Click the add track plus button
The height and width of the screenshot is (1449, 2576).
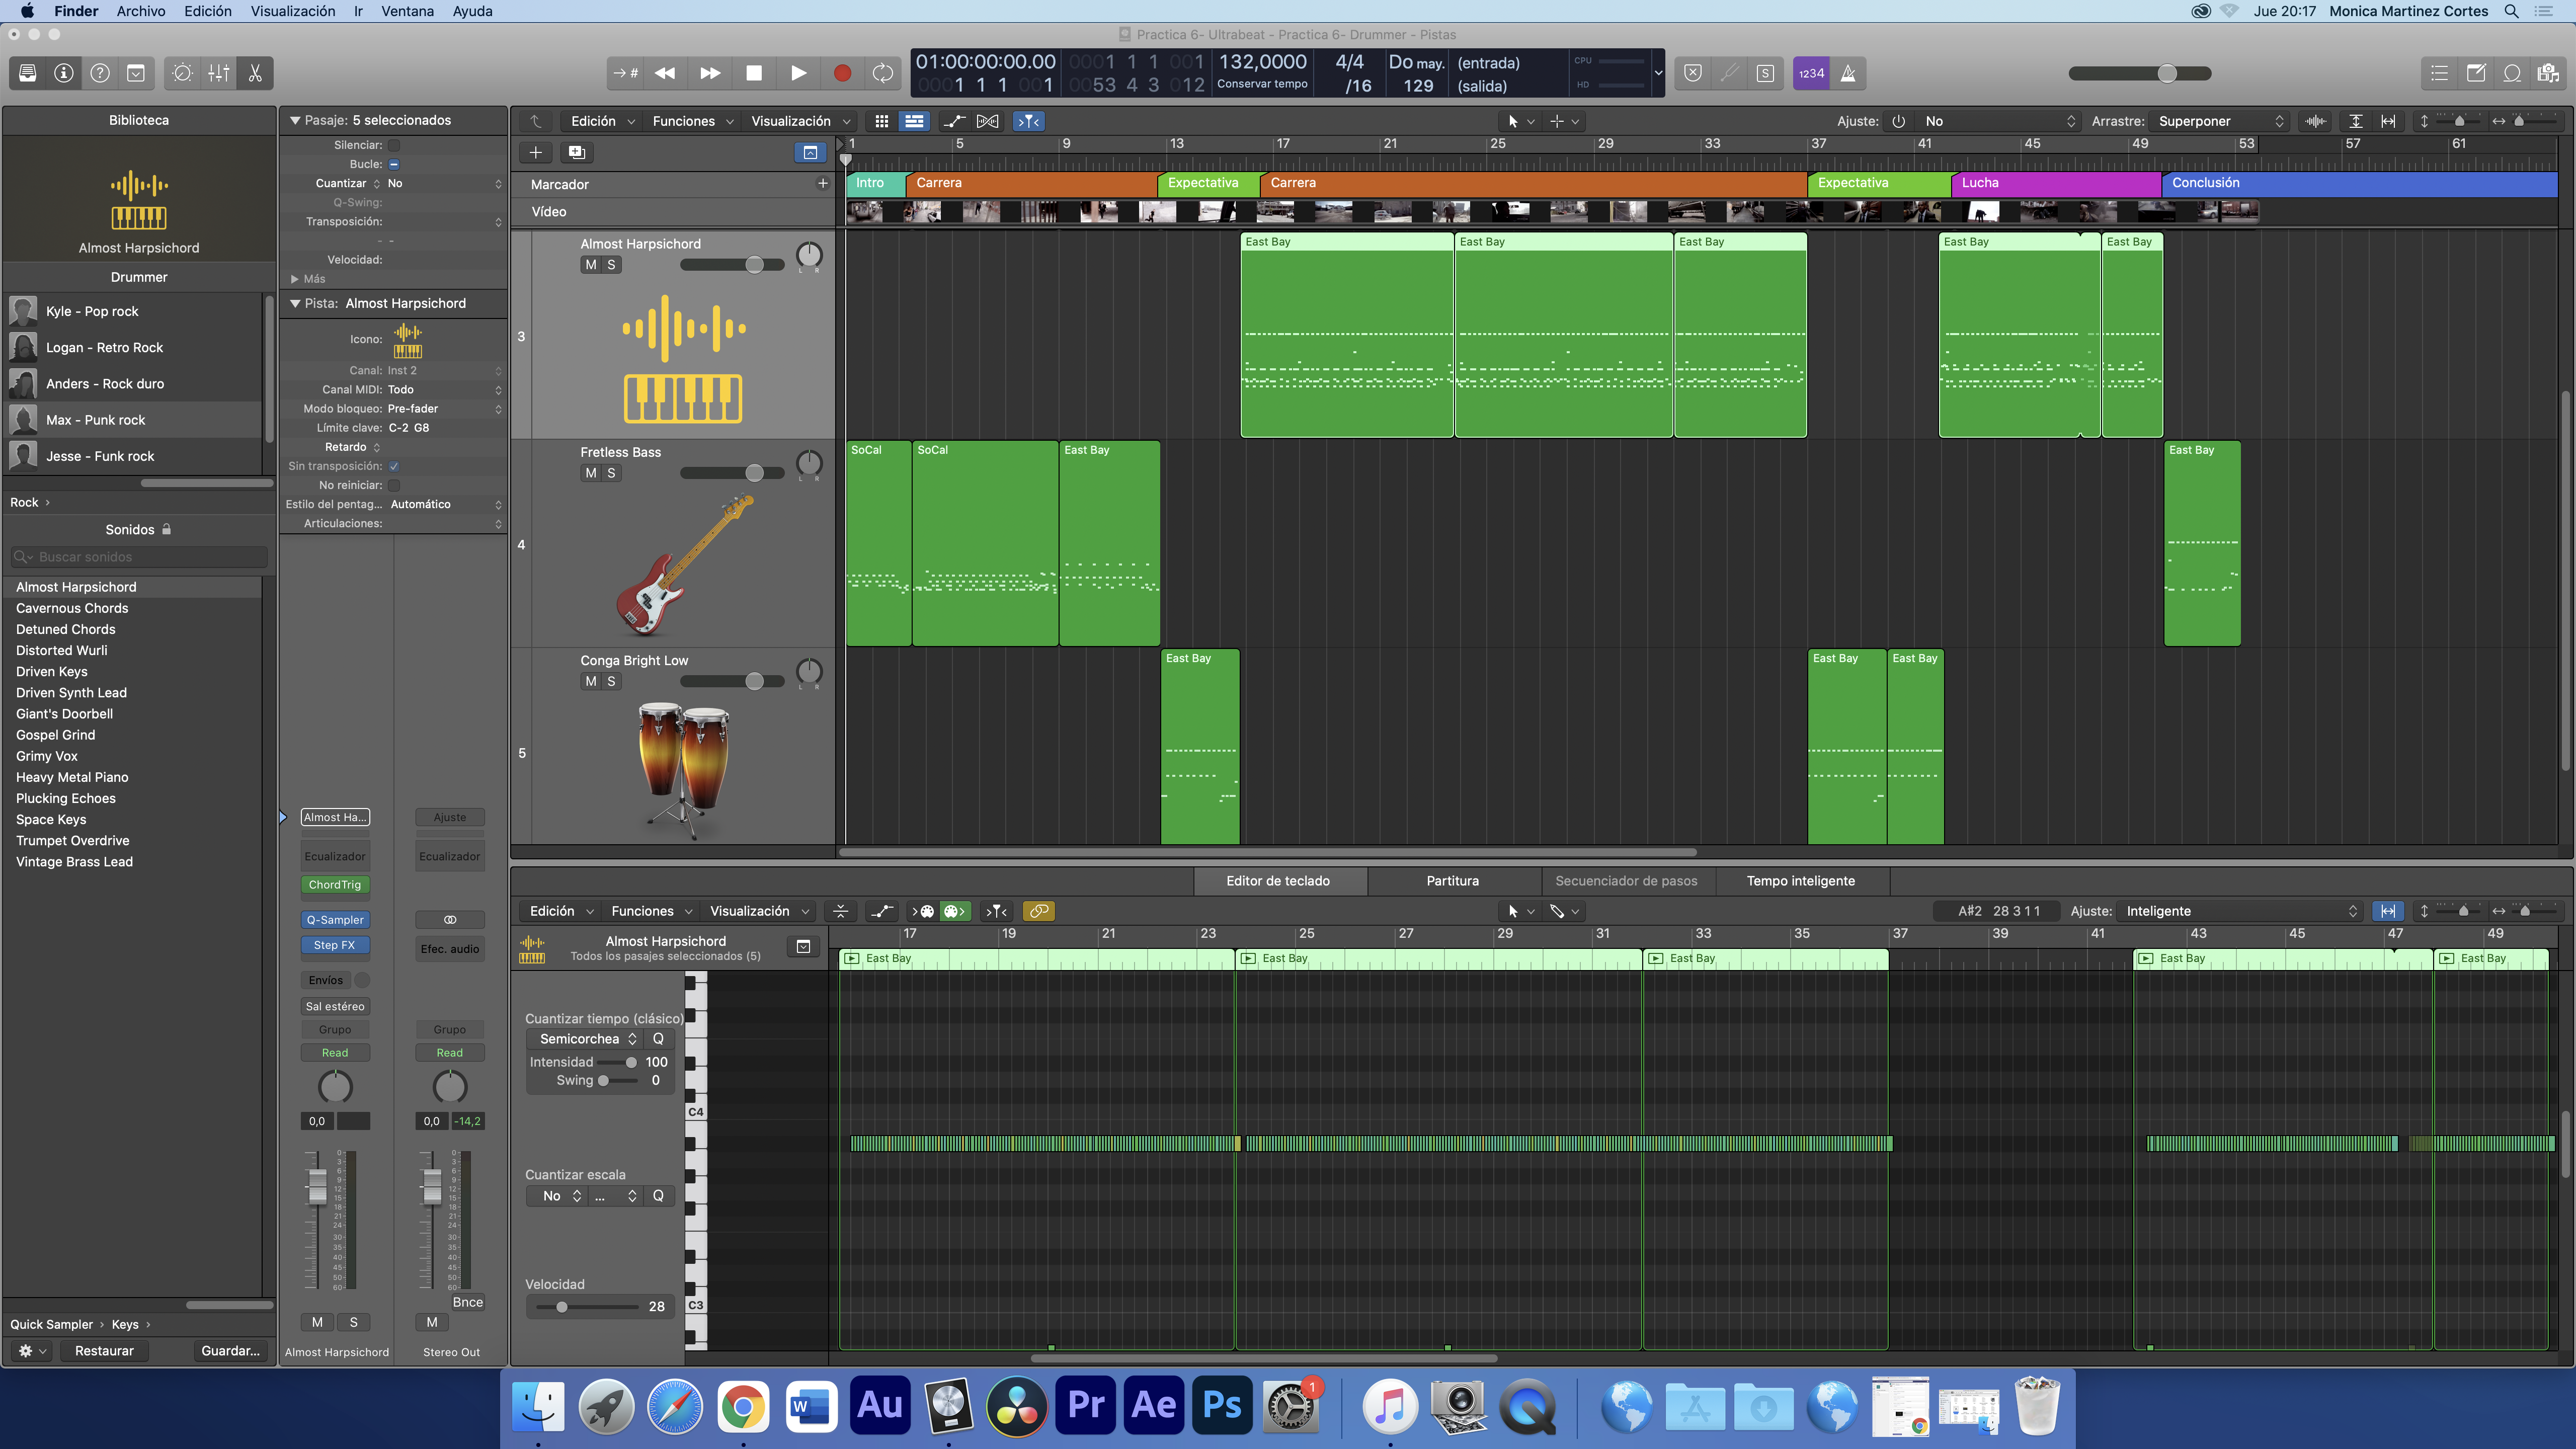pos(536,152)
